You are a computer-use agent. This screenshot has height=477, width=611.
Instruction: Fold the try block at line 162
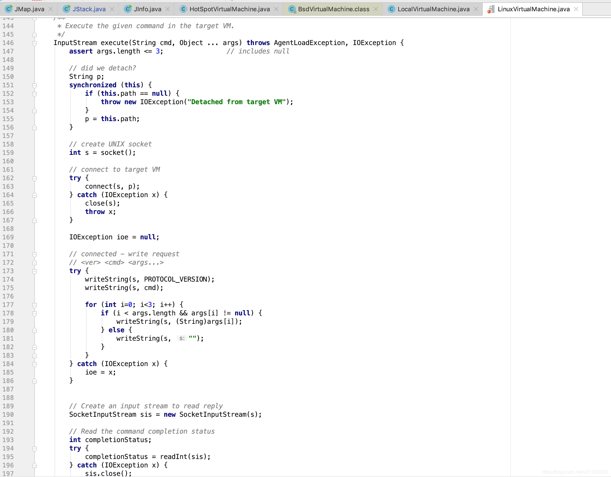click(x=35, y=178)
